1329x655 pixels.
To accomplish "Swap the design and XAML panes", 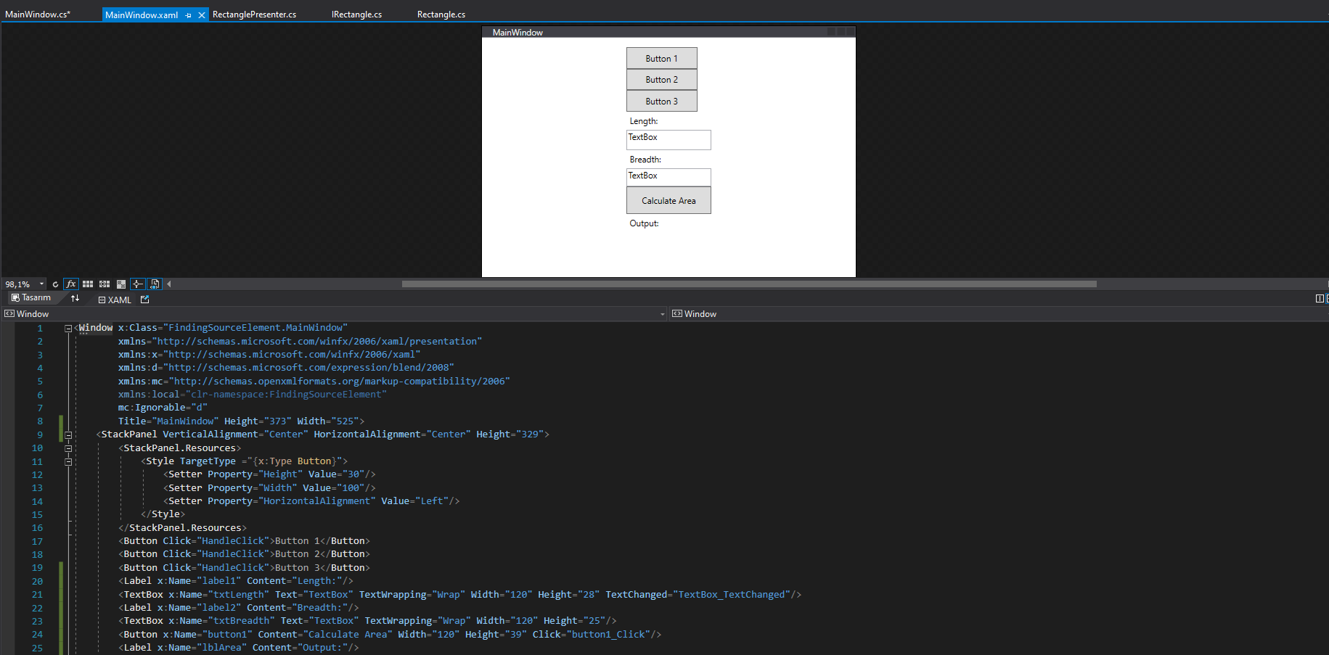I will [x=75, y=298].
